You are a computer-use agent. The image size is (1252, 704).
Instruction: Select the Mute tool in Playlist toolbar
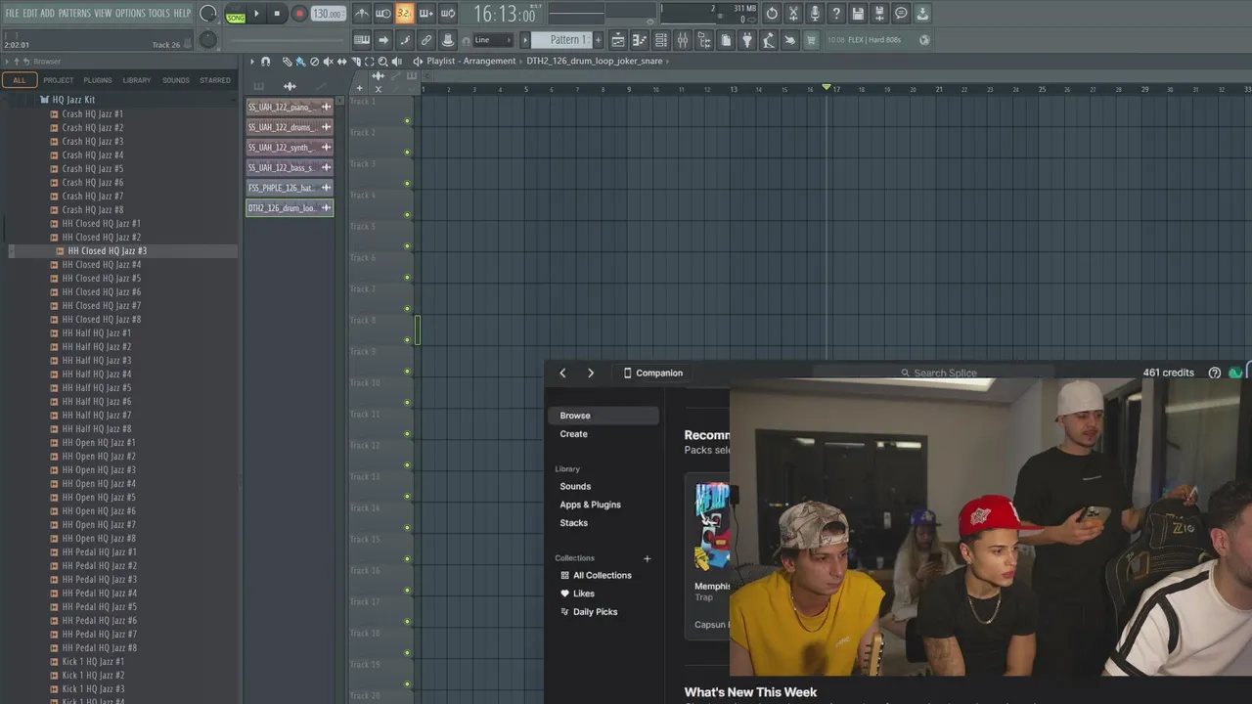328,61
